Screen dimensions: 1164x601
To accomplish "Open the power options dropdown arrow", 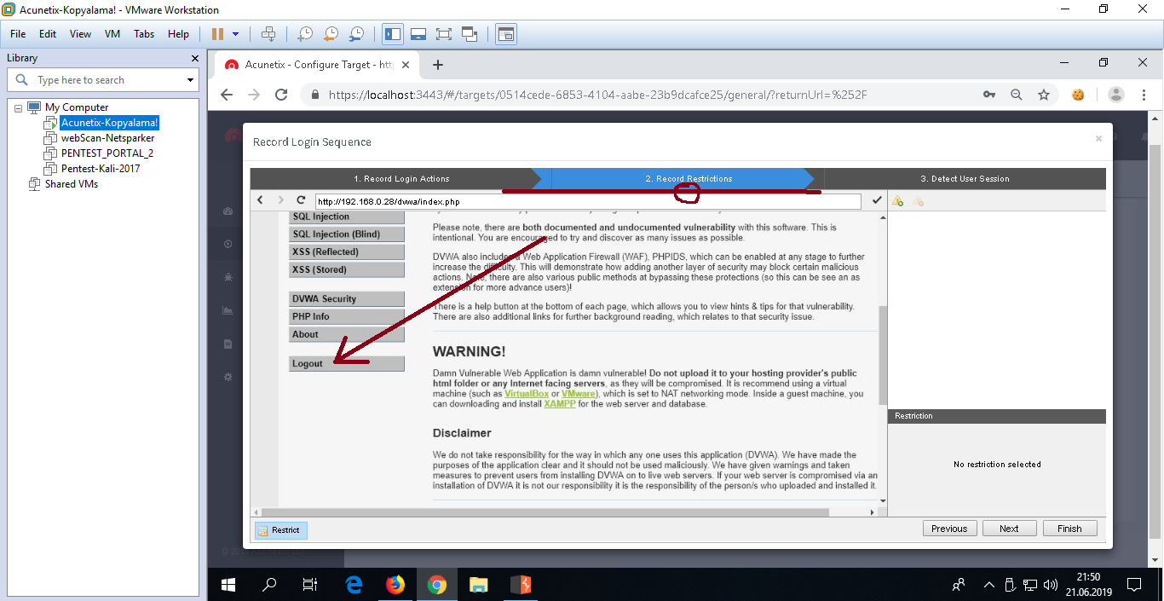I will tap(235, 34).
